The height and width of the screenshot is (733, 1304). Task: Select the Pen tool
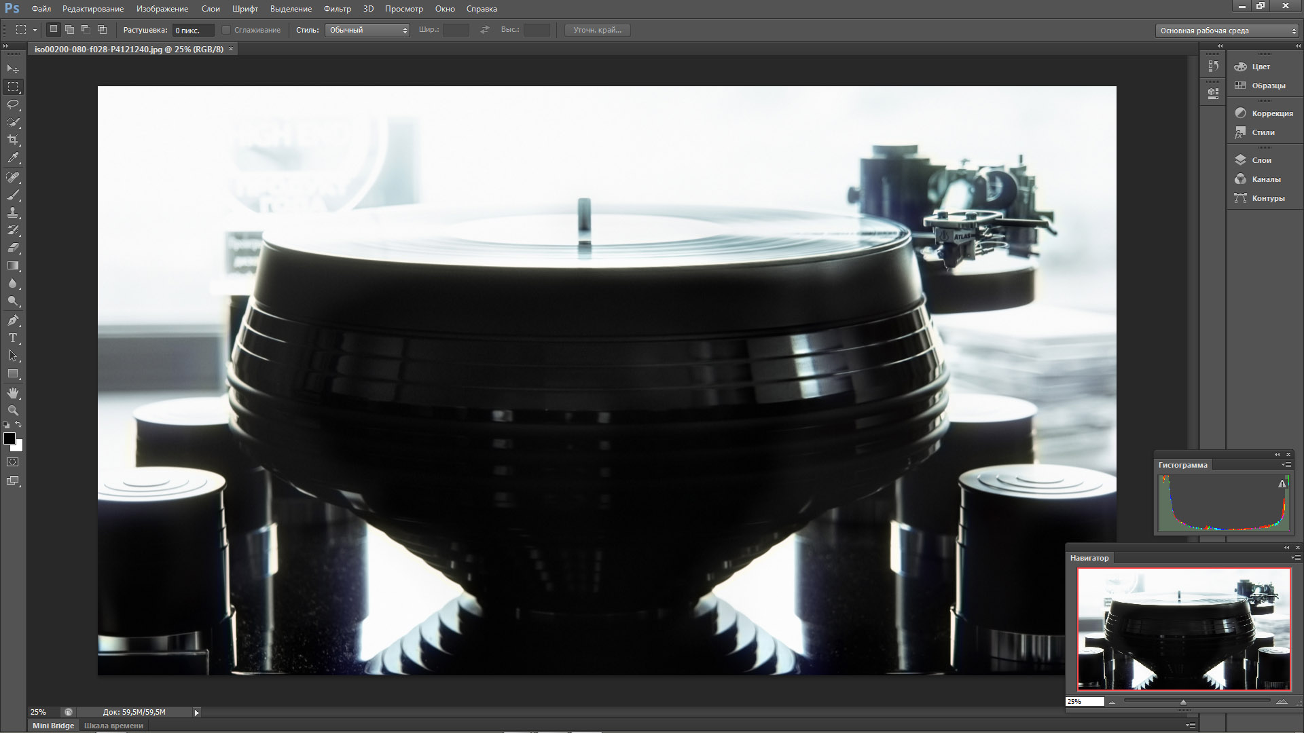(x=13, y=320)
